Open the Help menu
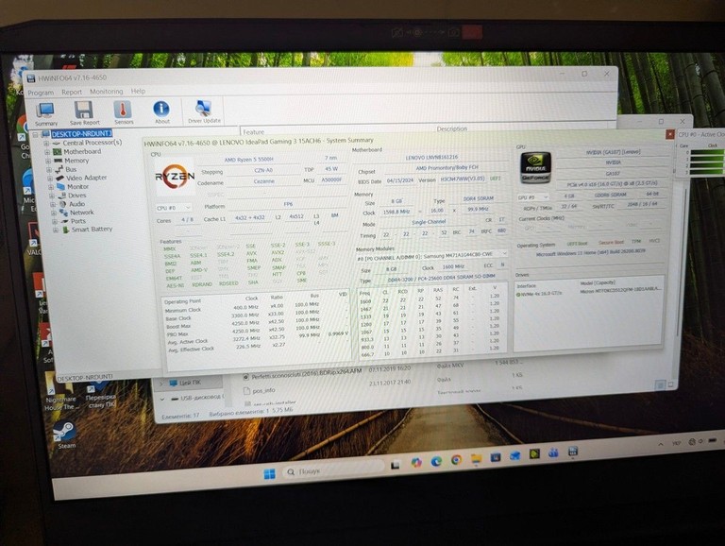 pyautogui.click(x=138, y=91)
